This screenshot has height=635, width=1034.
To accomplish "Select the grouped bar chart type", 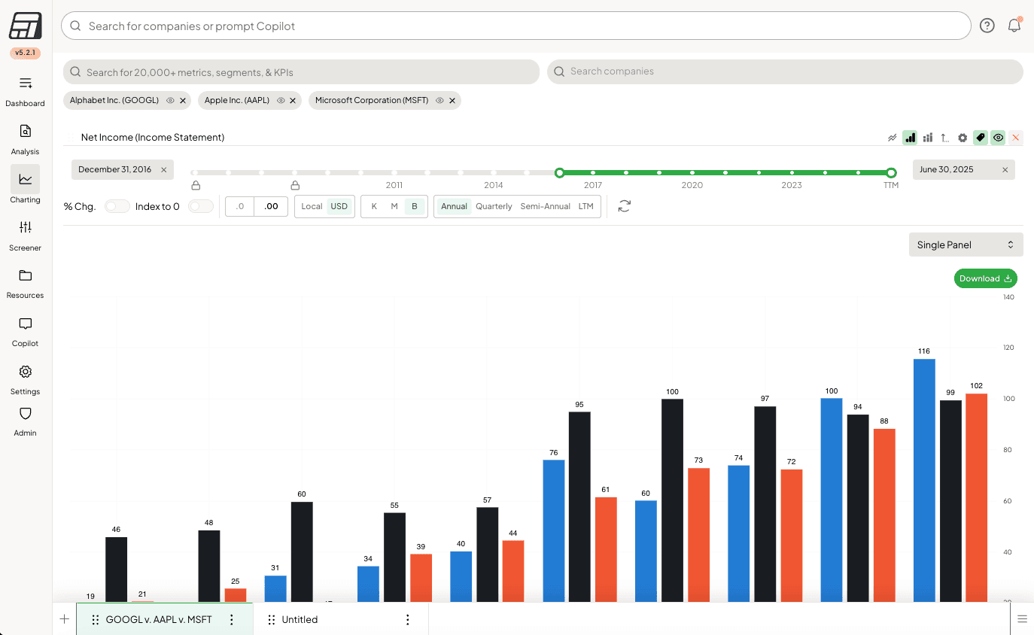I will [x=927, y=138].
